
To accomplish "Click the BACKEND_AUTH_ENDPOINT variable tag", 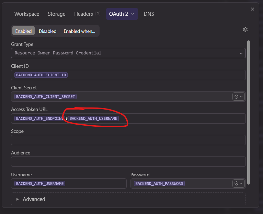I will (39, 118).
